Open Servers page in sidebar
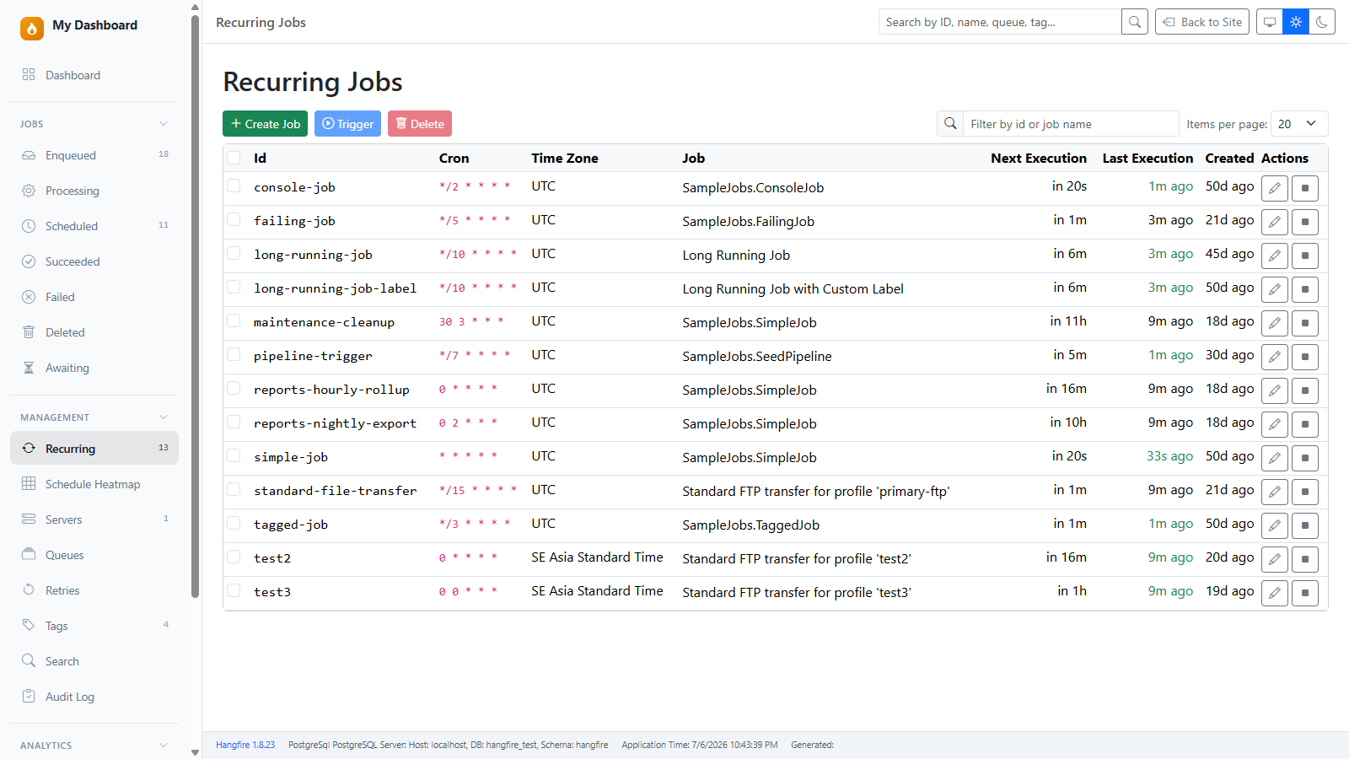Viewport: 1349px width, 759px height. coord(94,519)
